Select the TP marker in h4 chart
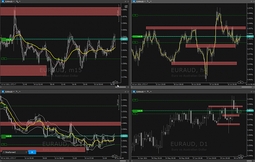Screen dimensions: 255x162 click(135, 15)
